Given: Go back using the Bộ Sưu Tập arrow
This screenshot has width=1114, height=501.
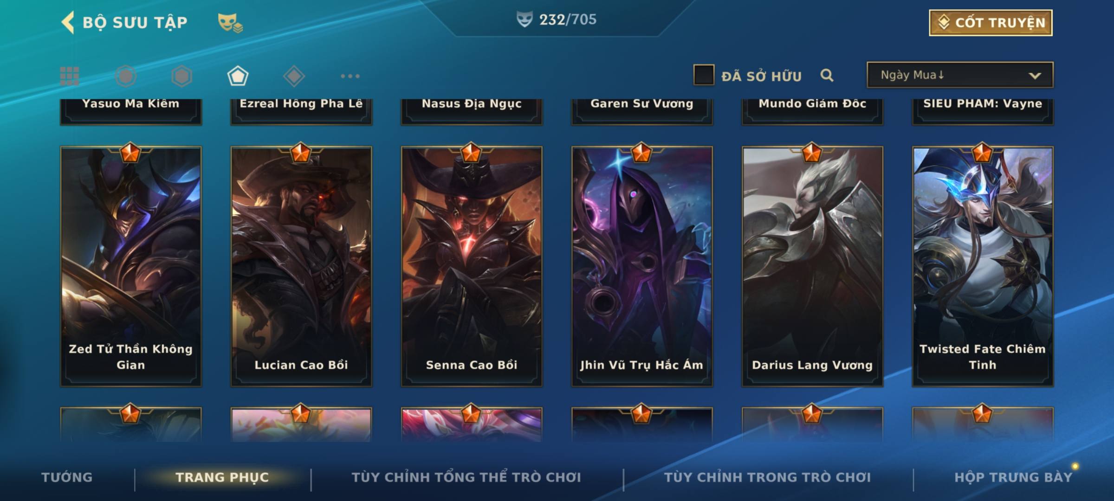Looking at the screenshot, I should [x=68, y=22].
